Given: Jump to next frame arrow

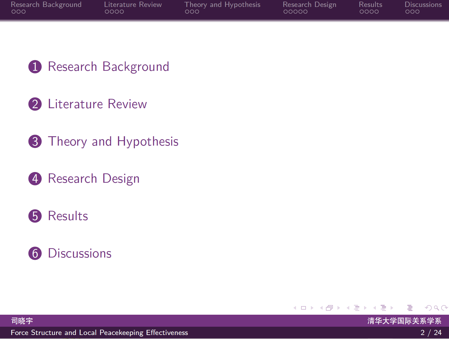Looking at the screenshot, I should (338, 308).
